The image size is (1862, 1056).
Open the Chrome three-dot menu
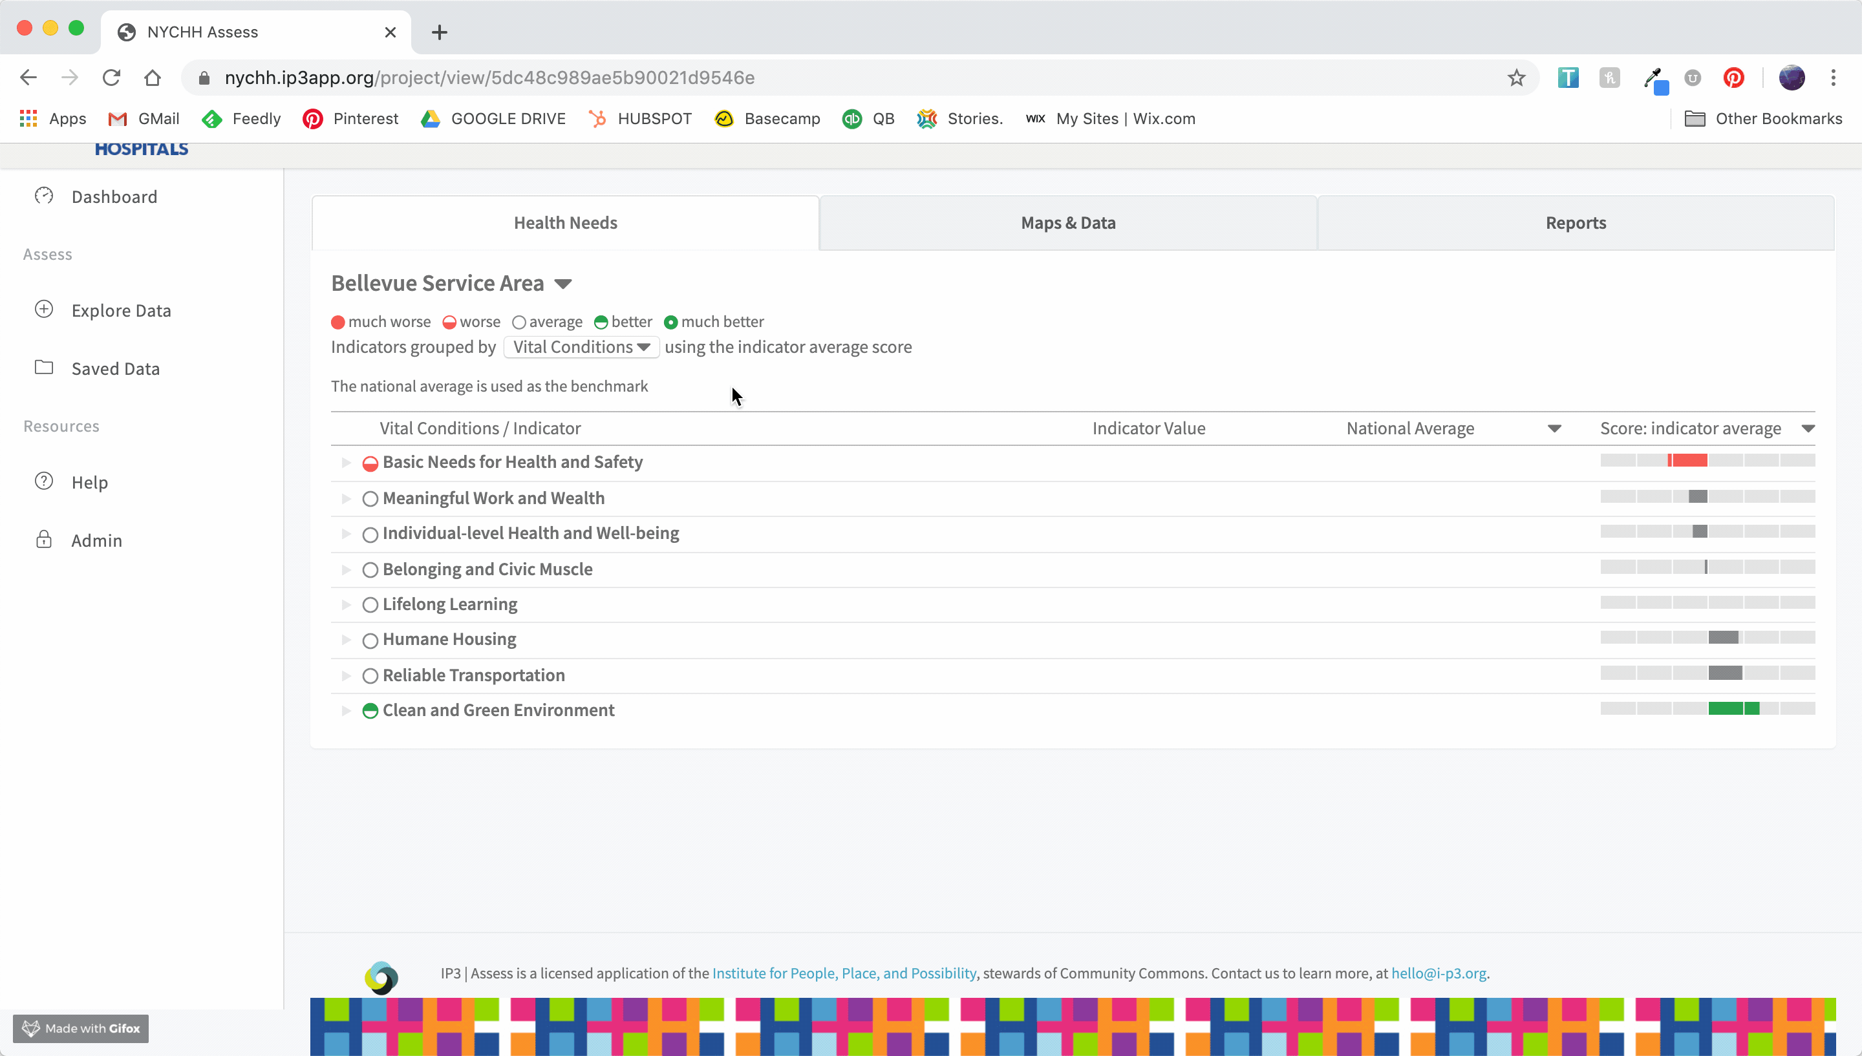tap(1834, 78)
